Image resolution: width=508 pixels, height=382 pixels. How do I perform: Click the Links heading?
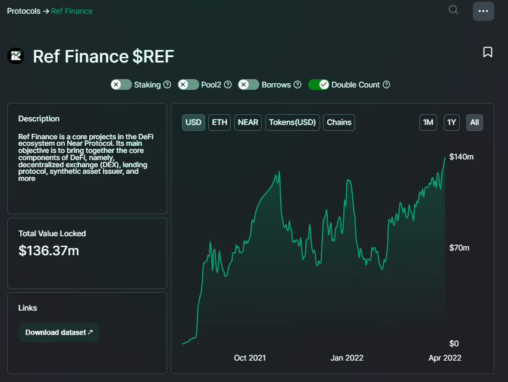[x=27, y=308]
